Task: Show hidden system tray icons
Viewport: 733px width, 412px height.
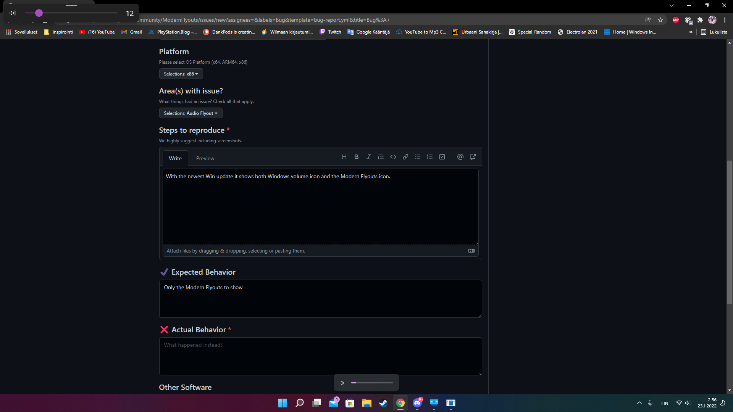Action: pyautogui.click(x=639, y=403)
